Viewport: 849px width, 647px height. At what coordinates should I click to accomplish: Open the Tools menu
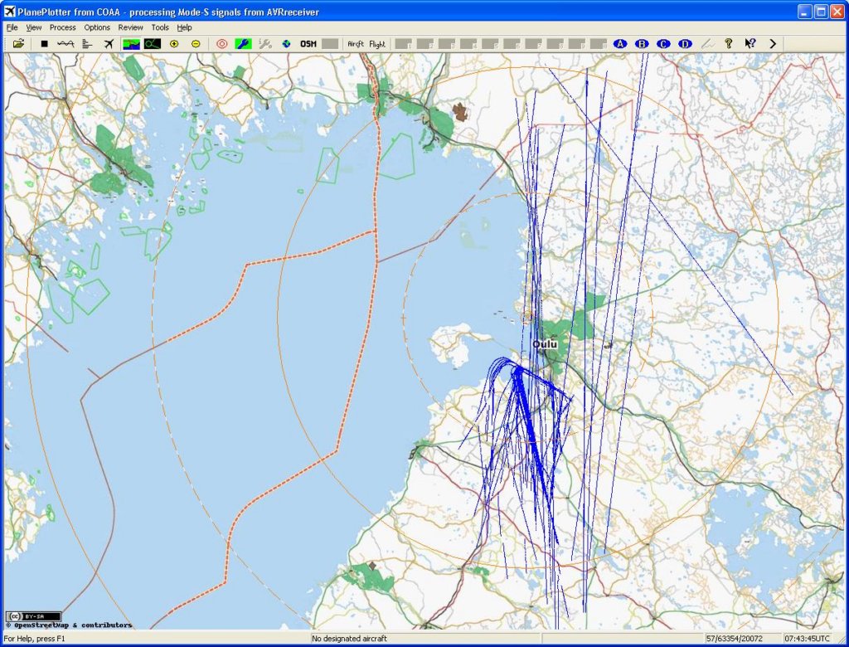pyautogui.click(x=159, y=27)
